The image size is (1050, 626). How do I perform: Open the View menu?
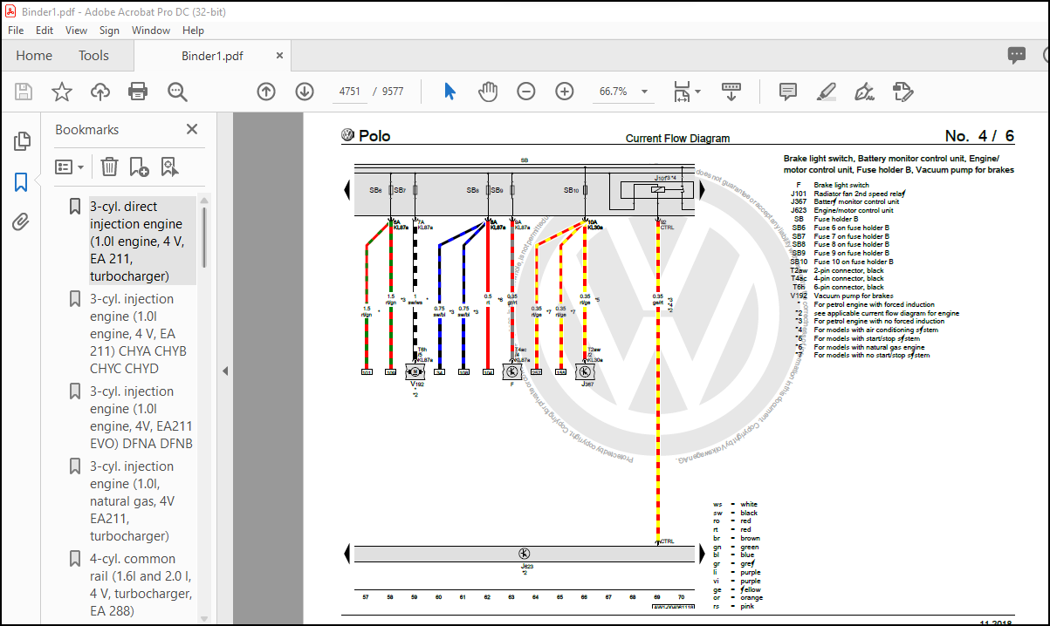tap(76, 30)
